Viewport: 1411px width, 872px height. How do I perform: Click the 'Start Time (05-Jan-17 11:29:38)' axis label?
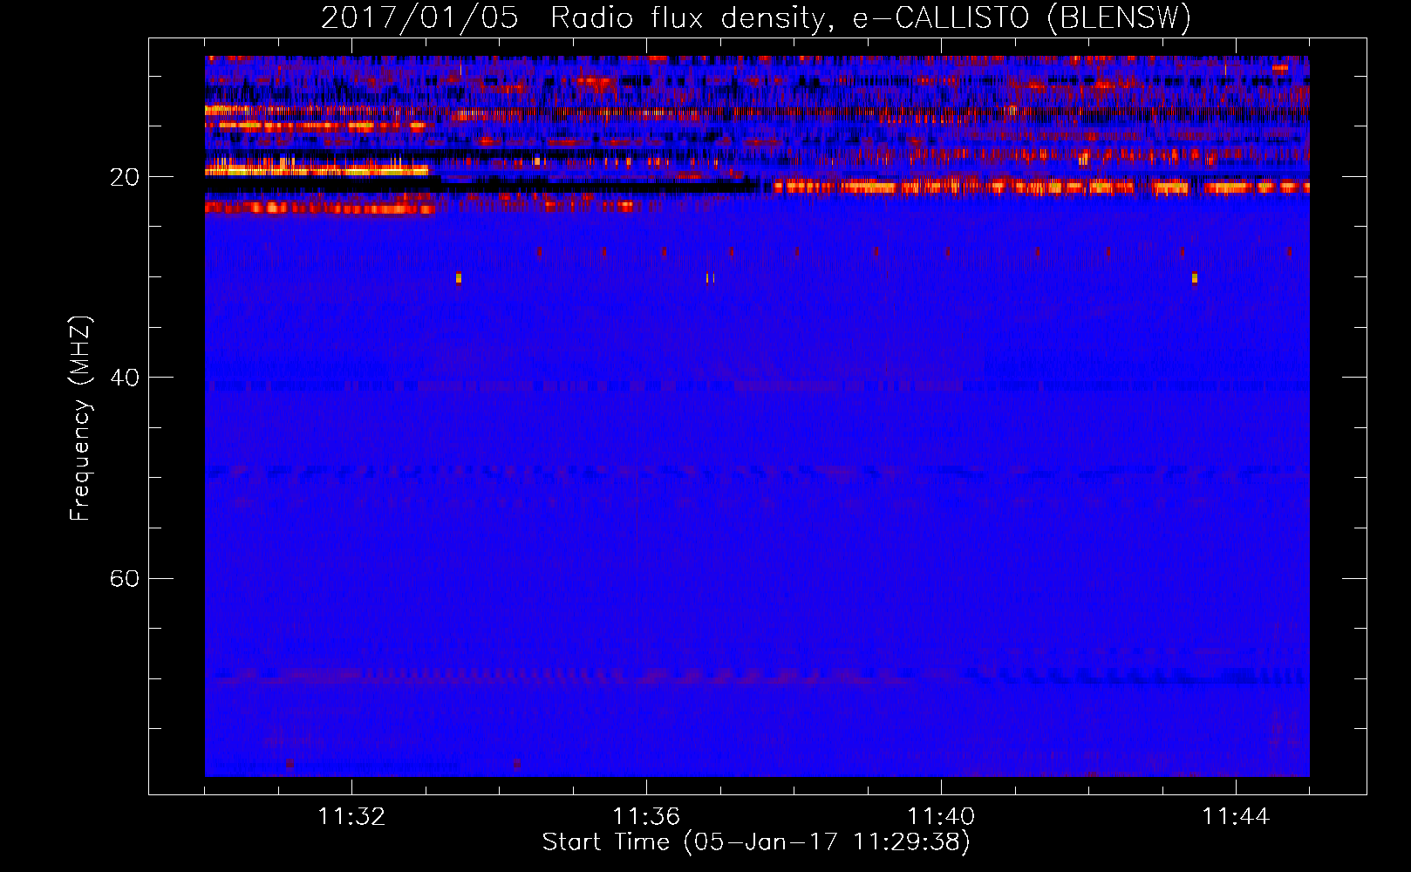pos(756,842)
